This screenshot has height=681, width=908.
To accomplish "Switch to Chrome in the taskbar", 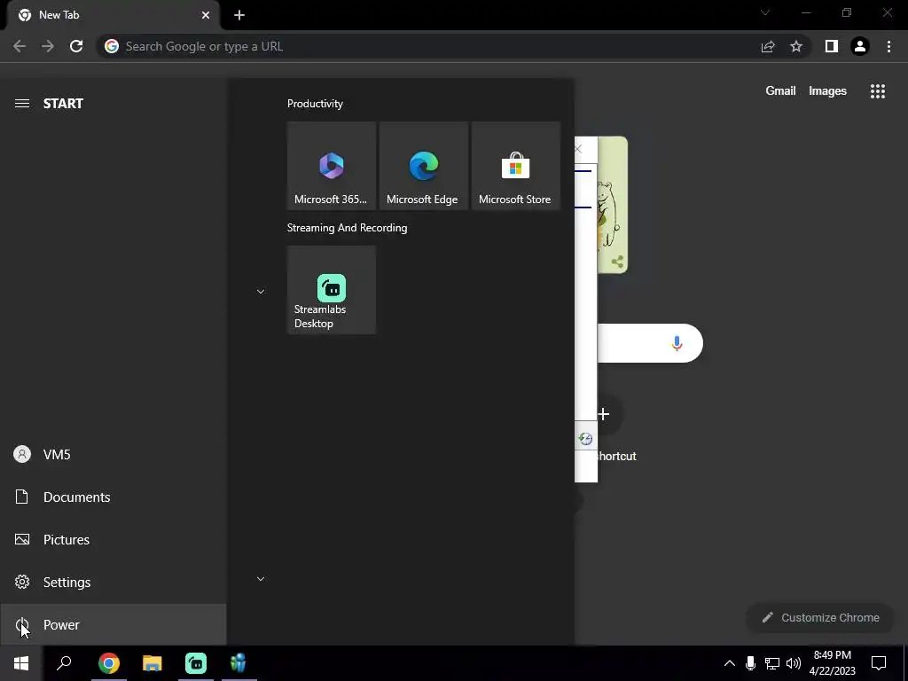I will click(108, 663).
